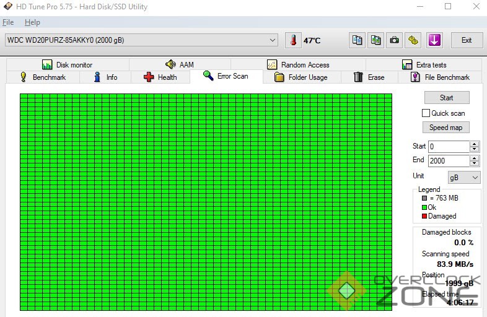
Task: Click the Folder Usage folder icon
Action: click(279, 77)
